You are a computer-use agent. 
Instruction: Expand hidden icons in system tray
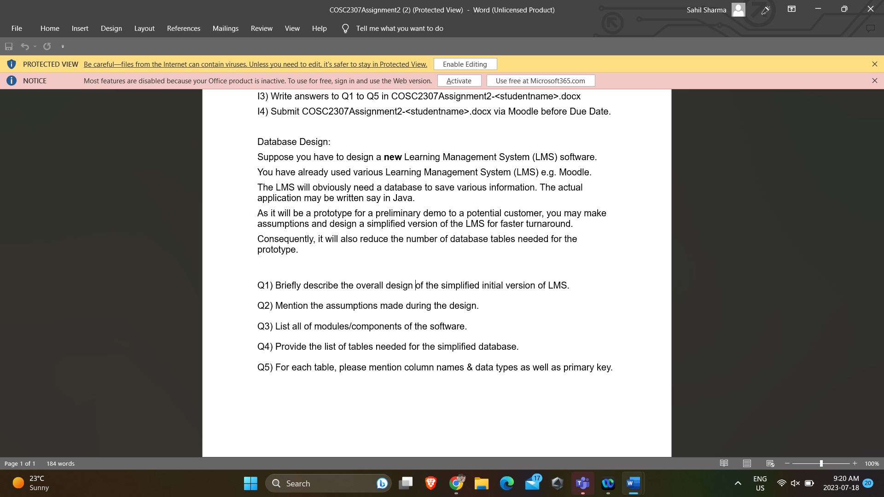tap(737, 483)
